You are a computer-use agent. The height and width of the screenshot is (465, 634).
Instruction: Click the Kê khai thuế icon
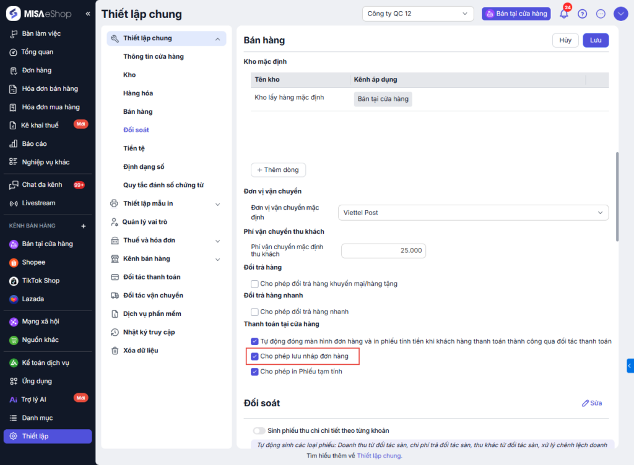(14, 126)
